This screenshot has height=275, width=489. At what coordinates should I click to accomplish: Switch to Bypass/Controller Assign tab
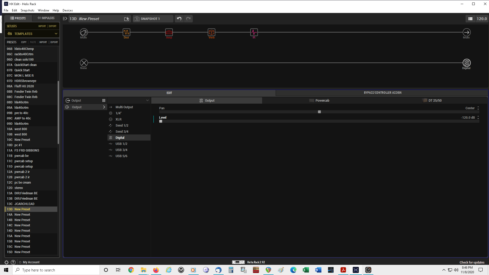click(382, 93)
